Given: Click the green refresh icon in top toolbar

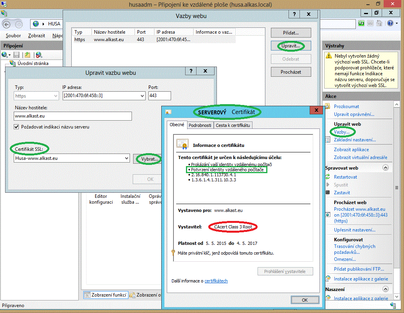Looking at the screenshot, I should click(361, 24).
